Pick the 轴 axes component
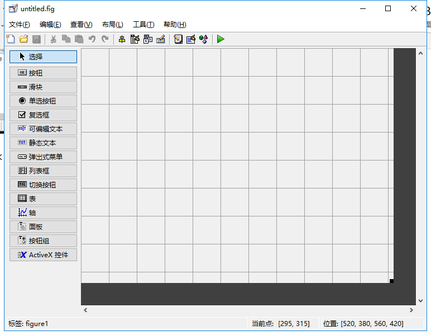The height and width of the screenshot is (335, 431). (x=43, y=213)
